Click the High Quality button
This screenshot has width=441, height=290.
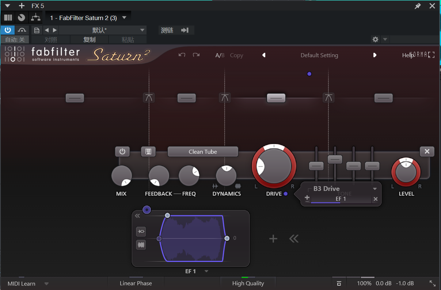(248, 283)
